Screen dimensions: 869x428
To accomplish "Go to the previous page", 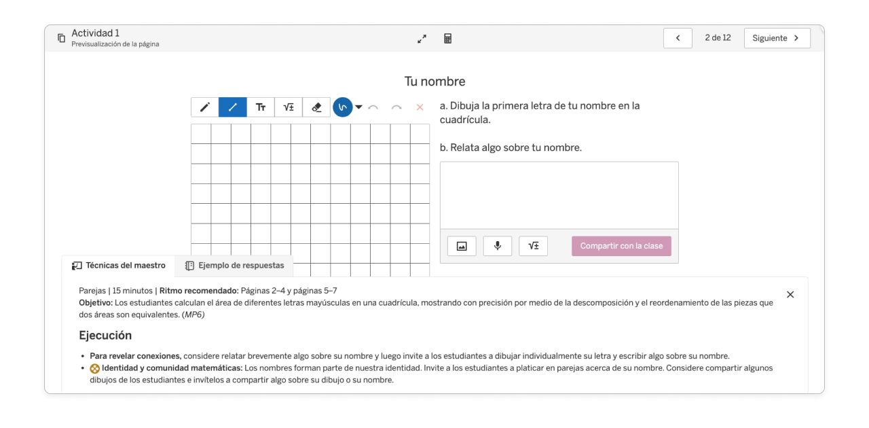I will [x=678, y=38].
